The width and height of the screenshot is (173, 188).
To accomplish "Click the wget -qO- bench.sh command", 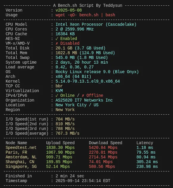I will [x=85, y=15].
